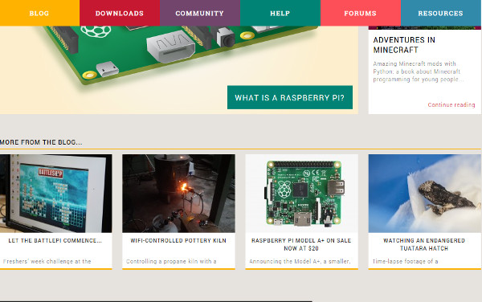The height and width of the screenshot is (302, 482).
Task: Open the Battleship game screen thumbnail
Action: (x=56, y=194)
